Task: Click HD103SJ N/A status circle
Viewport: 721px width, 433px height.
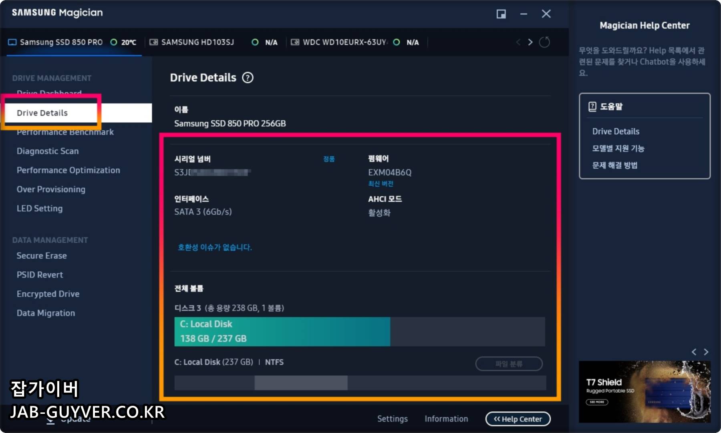Action: [x=255, y=42]
